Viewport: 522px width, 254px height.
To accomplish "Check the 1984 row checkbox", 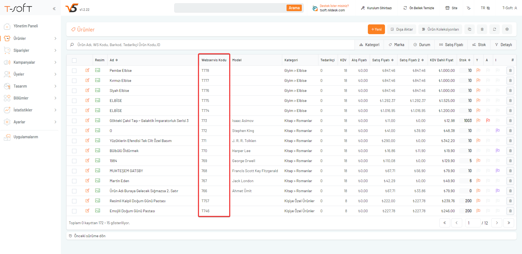I will pos(74,161).
